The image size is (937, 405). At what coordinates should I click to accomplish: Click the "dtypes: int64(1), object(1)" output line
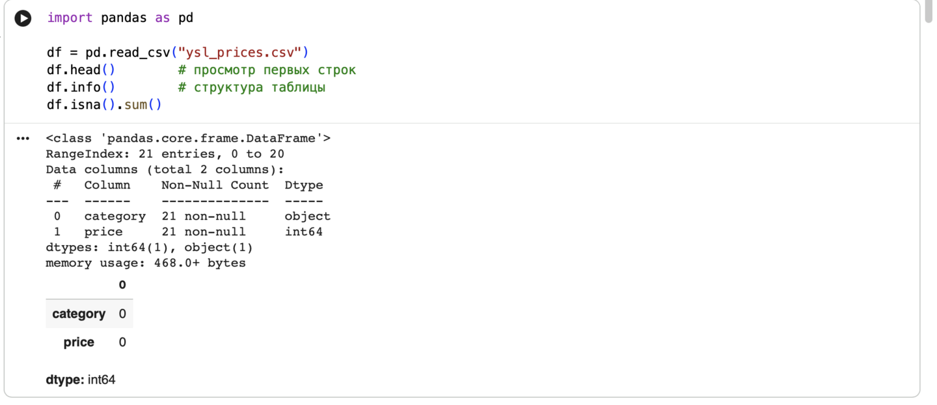click(x=149, y=248)
